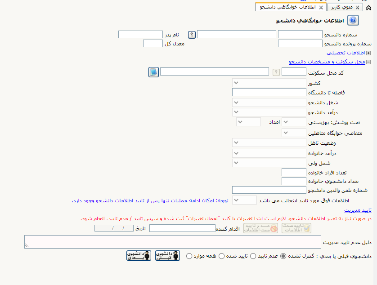
Task: Close the اطلاعات خوابگاهي دانشجو tab
Action: tap(321, 8)
